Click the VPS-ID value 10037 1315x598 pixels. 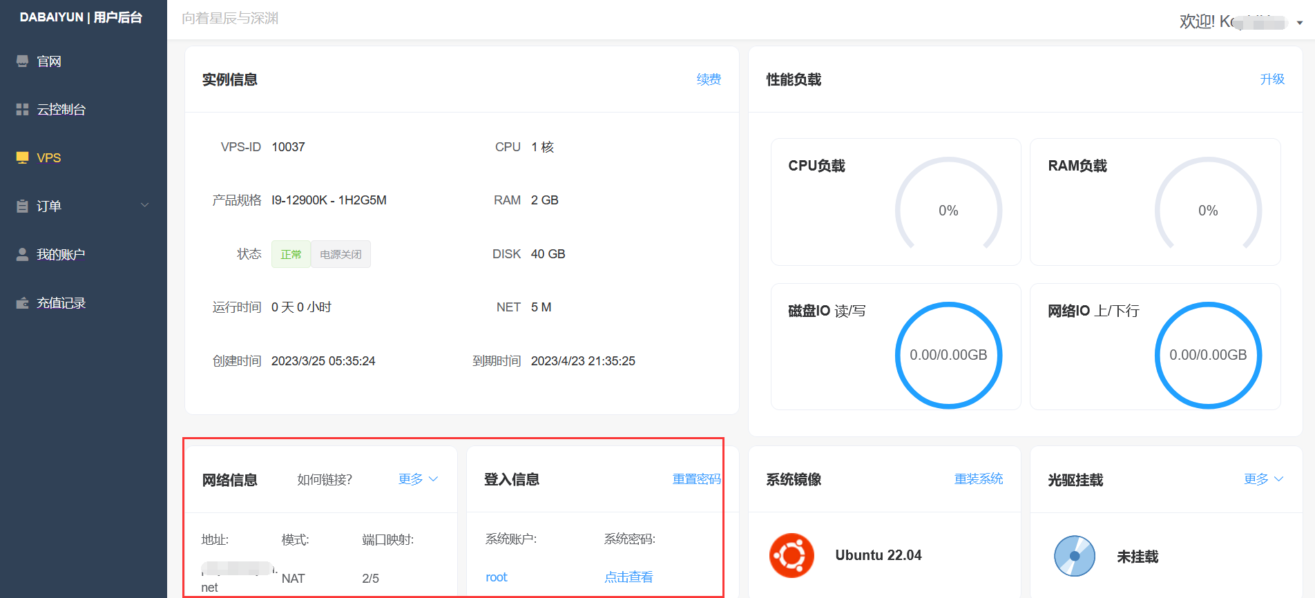point(288,147)
